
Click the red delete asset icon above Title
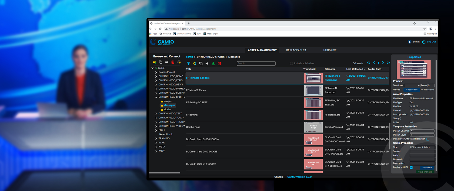[219, 64]
